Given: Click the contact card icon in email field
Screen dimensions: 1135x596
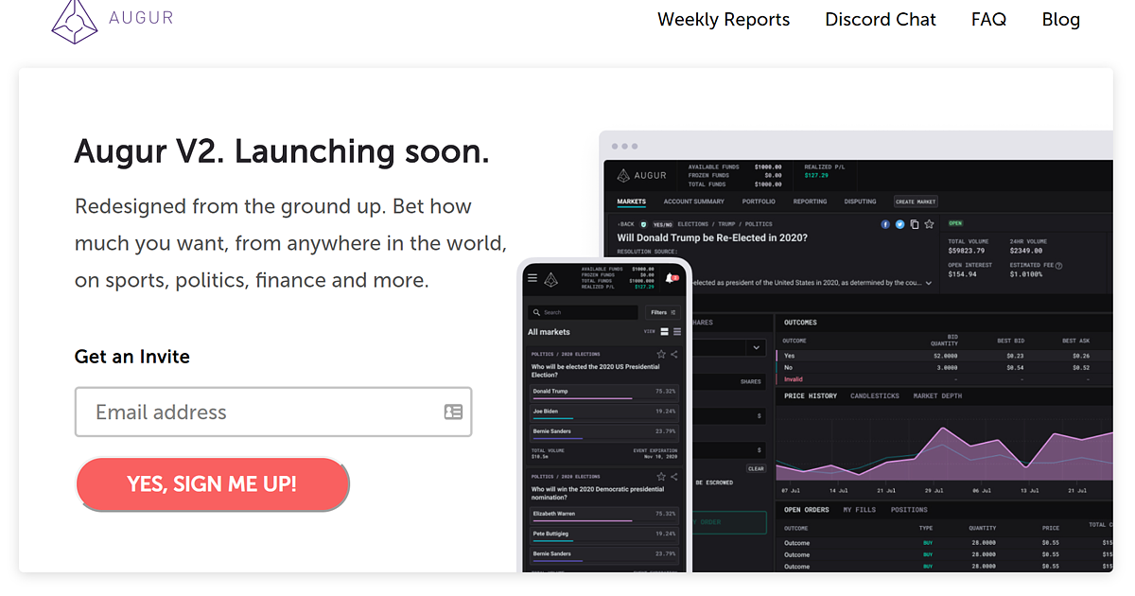Looking at the screenshot, I should (x=453, y=412).
